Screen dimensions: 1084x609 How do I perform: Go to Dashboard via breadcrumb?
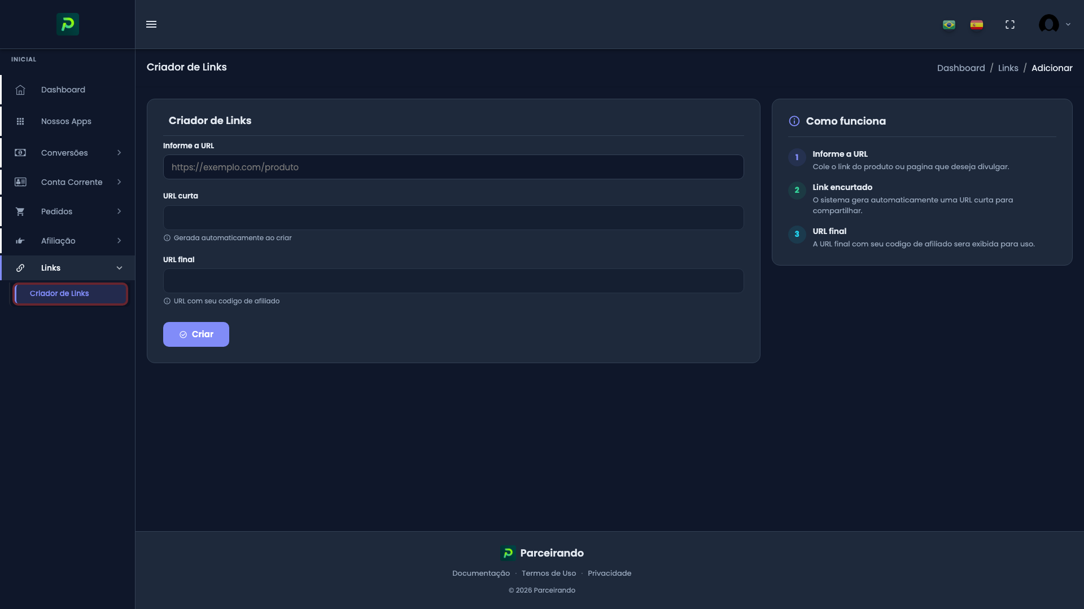(x=961, y=68)
